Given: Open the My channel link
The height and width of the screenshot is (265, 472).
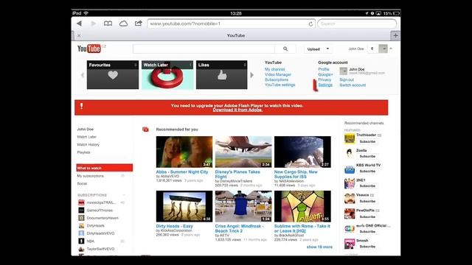Looking at the screenshot, I should (x=274, y=69).
